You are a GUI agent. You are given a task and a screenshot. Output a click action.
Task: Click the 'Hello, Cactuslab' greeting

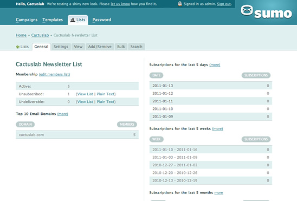[x=30, y=4]
